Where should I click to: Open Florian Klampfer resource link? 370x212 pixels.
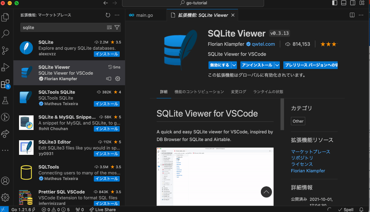coord(308,171)
